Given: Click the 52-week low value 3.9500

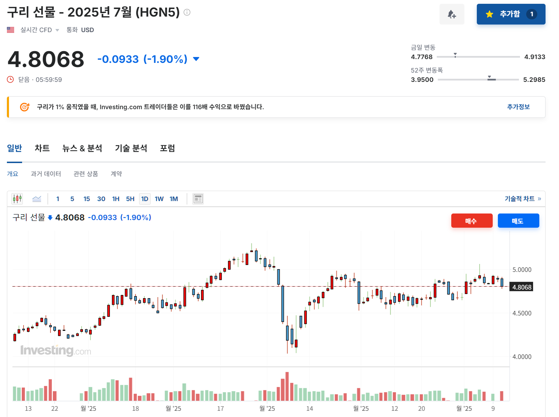Looking at the screenshot, I should 422,80.
